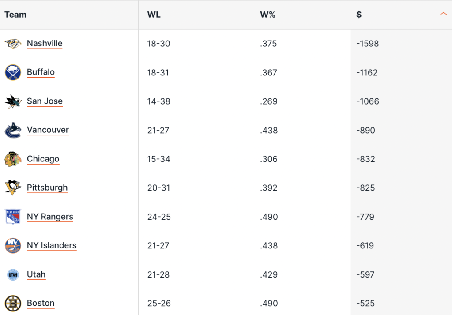Click the Boston Bruins logo icon
Viewport: 452px width, 315px height.
(x=13, y=304)
